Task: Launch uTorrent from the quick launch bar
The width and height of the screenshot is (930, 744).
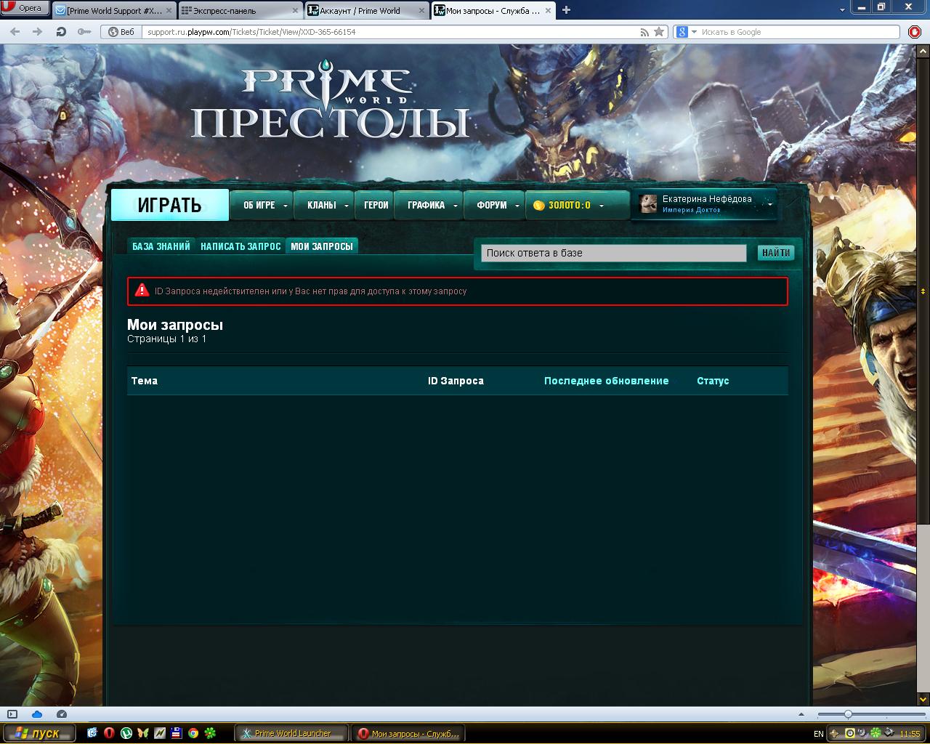Action: (126, 733)
